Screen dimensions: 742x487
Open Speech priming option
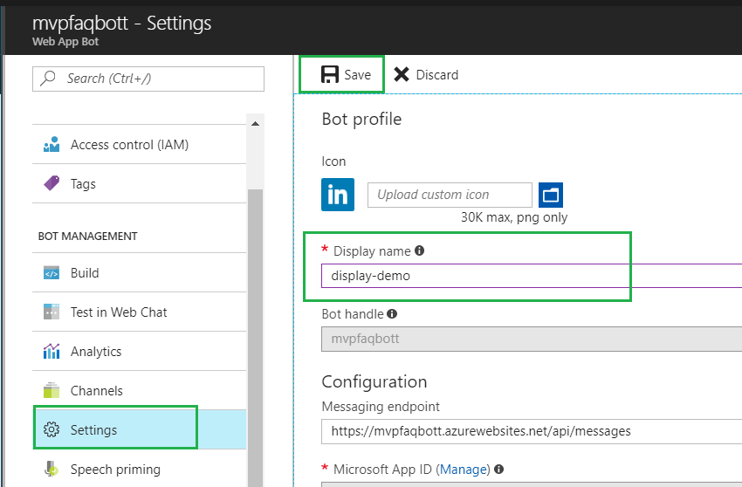(x=115, y=470)
